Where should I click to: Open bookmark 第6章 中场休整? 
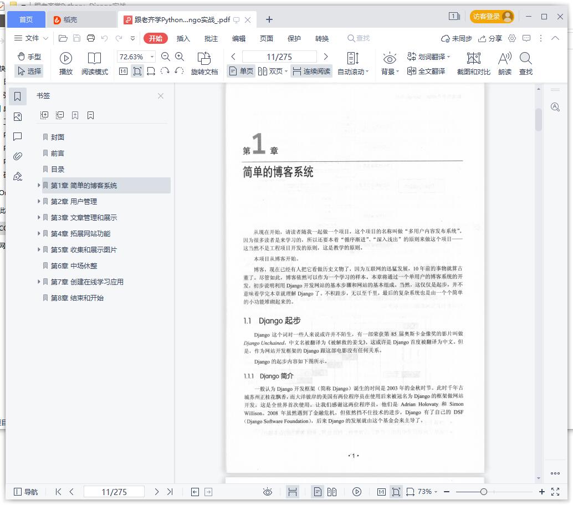[74, 266]
